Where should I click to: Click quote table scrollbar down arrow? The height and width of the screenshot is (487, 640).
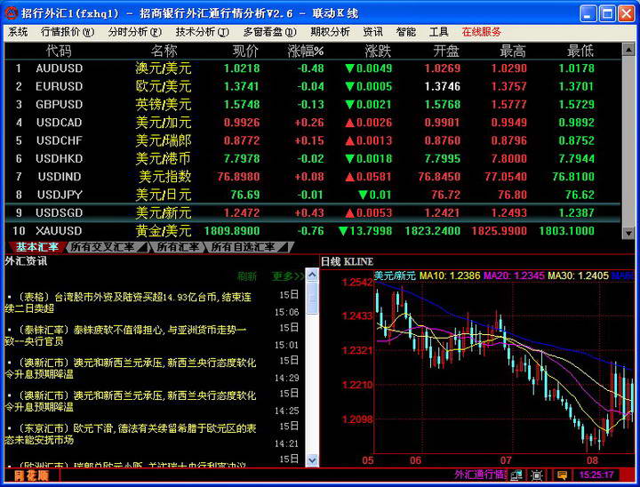628,233
